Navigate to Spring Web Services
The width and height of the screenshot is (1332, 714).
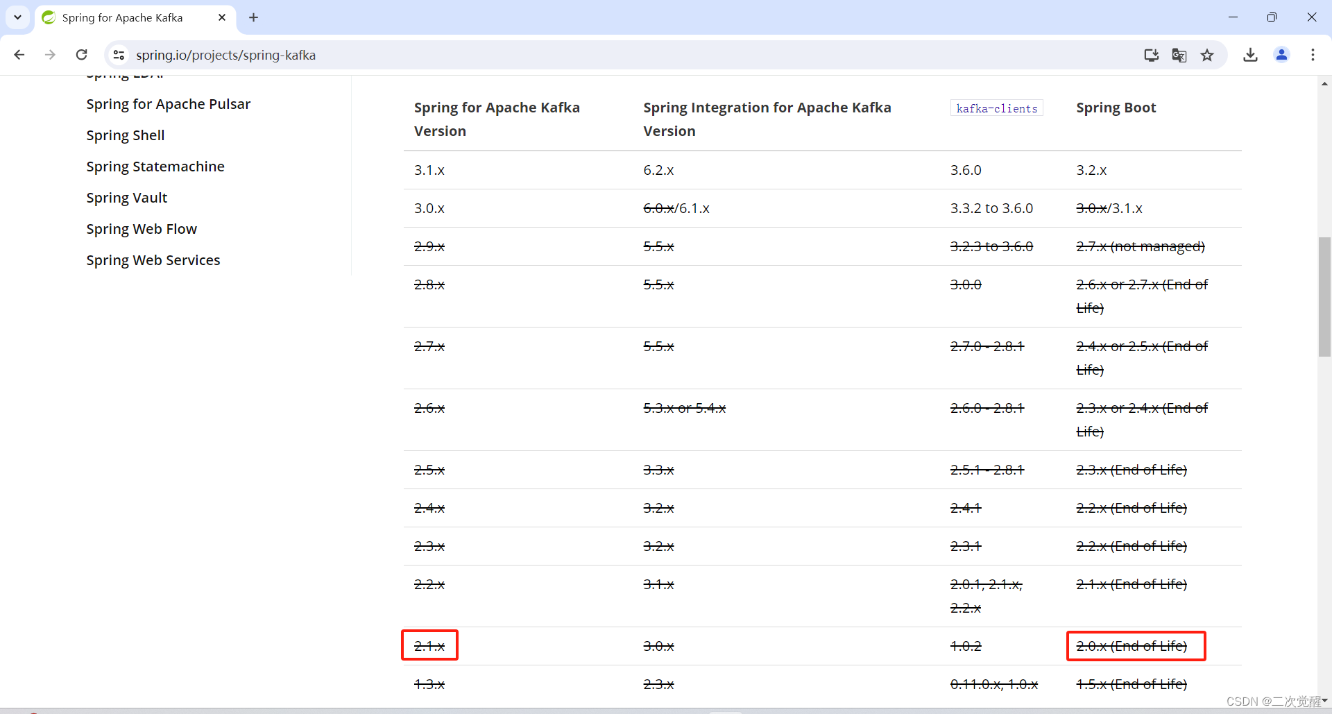[x=153, y=260]
